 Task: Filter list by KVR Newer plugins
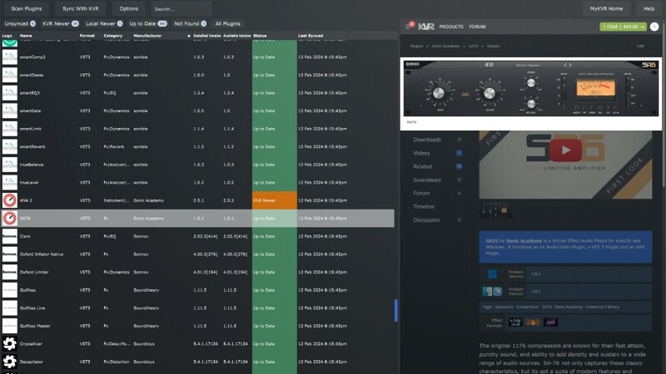60,23
